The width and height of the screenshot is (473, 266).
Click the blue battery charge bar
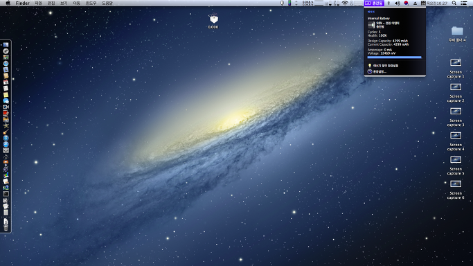click(394, 57)
